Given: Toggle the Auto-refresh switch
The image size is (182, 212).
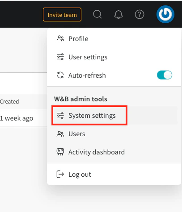Looking at the screenshot, I should [165, 75].
